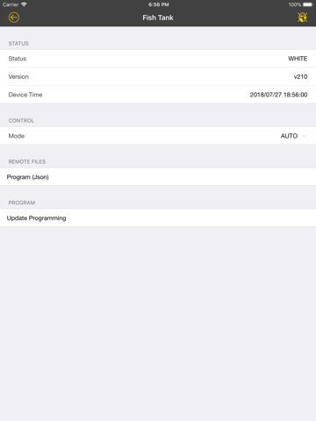Open the Mode row
Viewport: 316px width, 421px height.
click(158, 136)
